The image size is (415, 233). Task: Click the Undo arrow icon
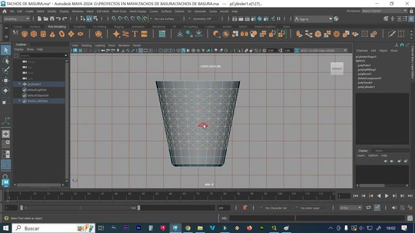[58, 19]
